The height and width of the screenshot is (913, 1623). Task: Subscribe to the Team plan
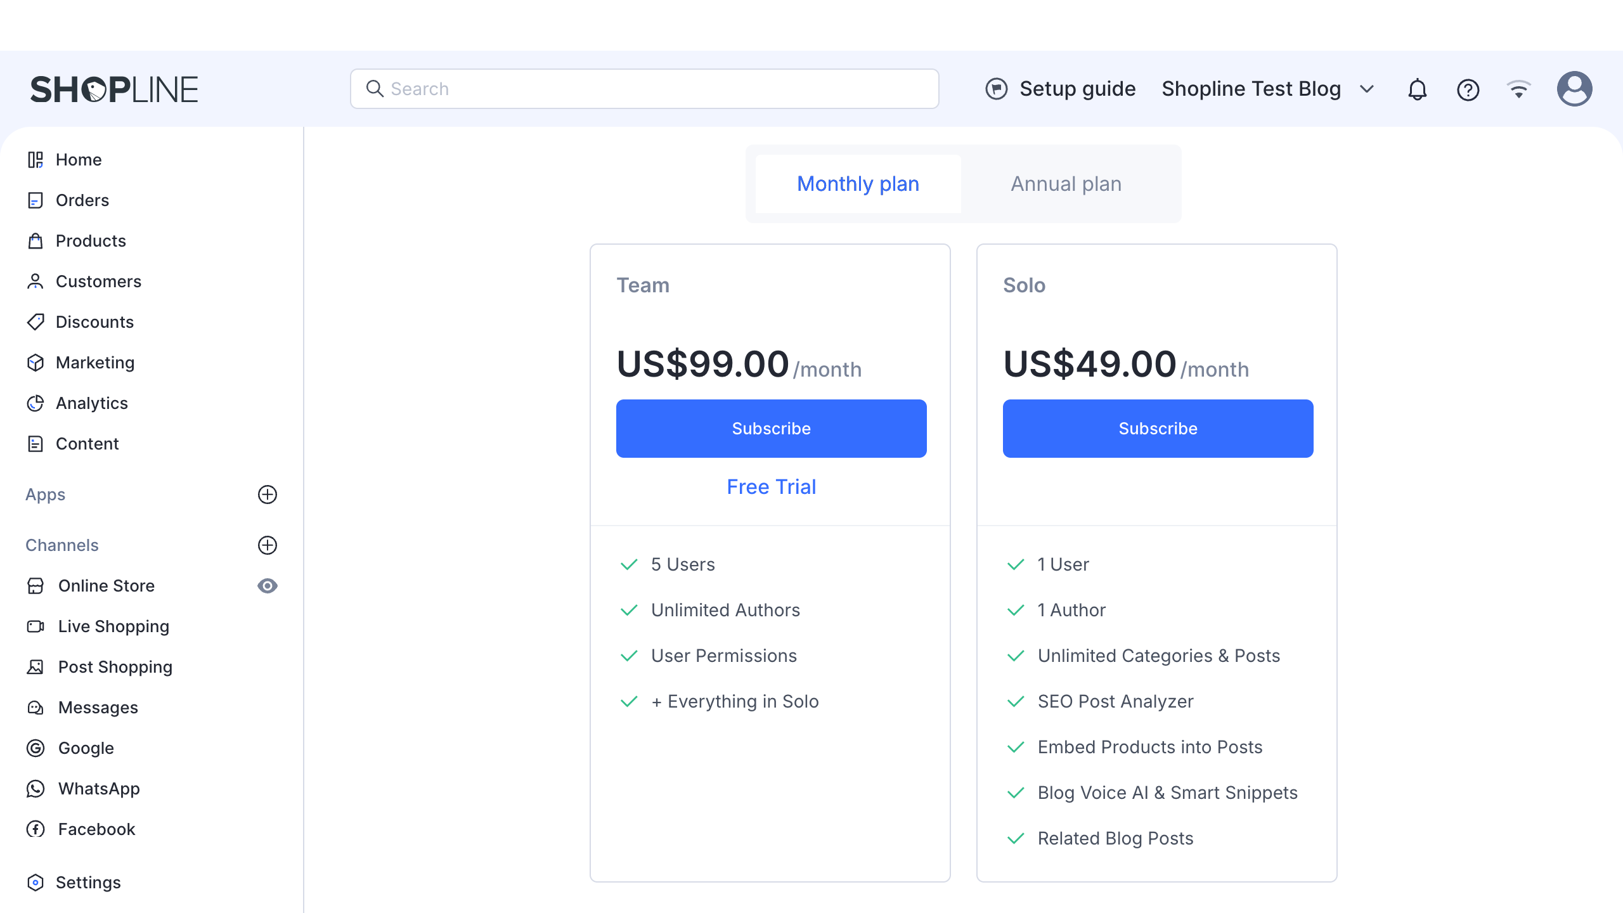pyautogui.click(x=771, y=429)
